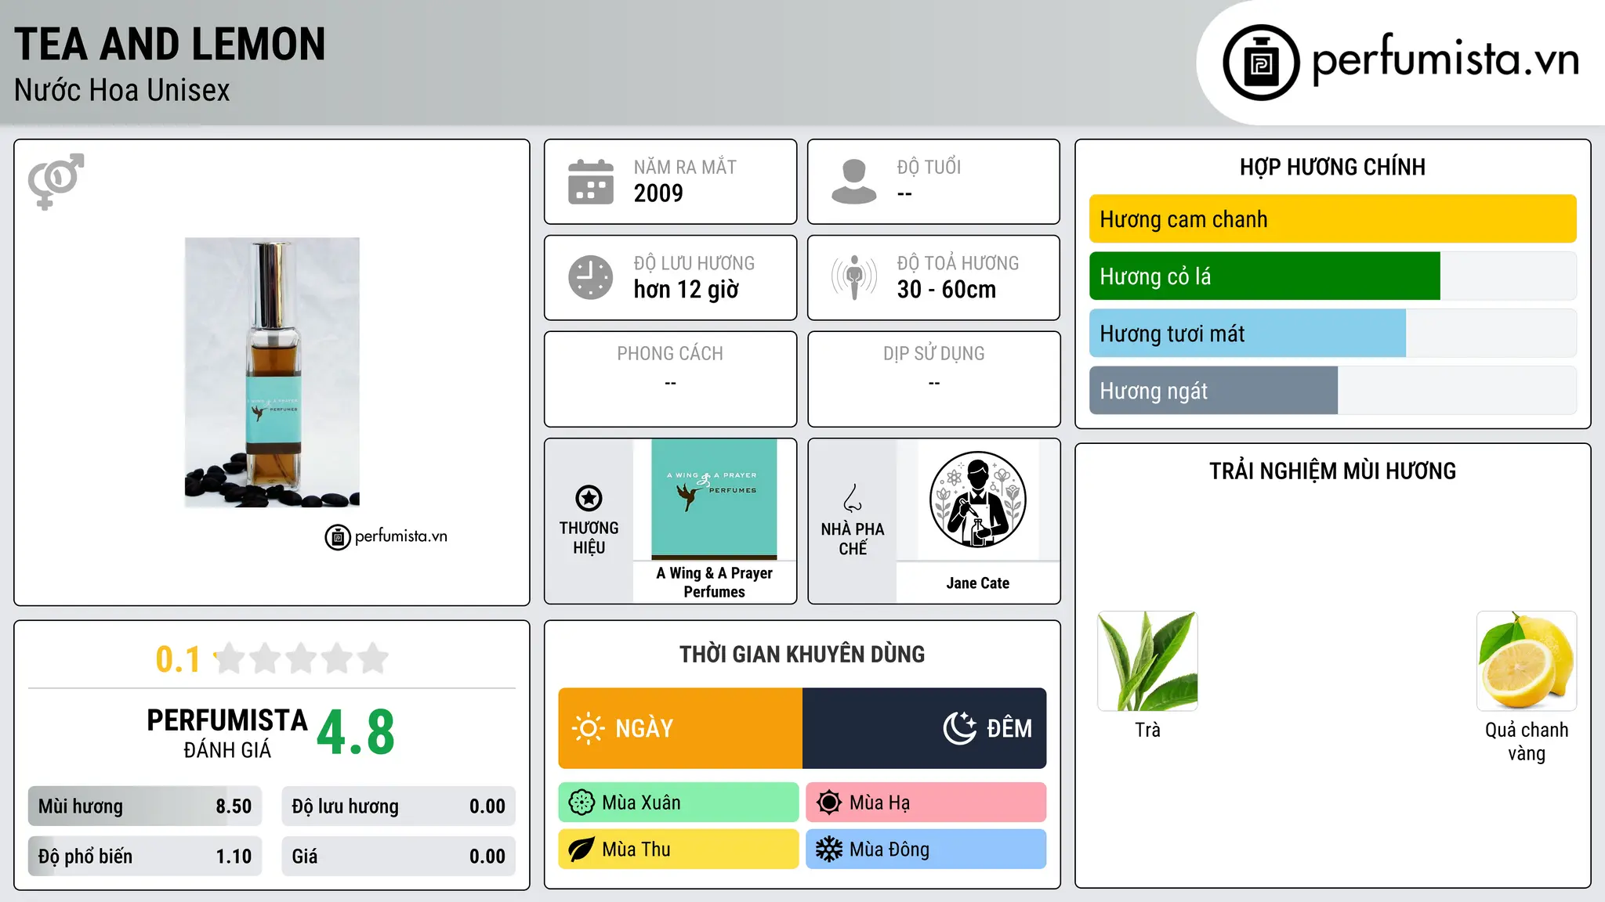Click the perfumista.vn logo icon in header
The width and height of the screenshot is (1605, 902).
(x=1261, y=63)
